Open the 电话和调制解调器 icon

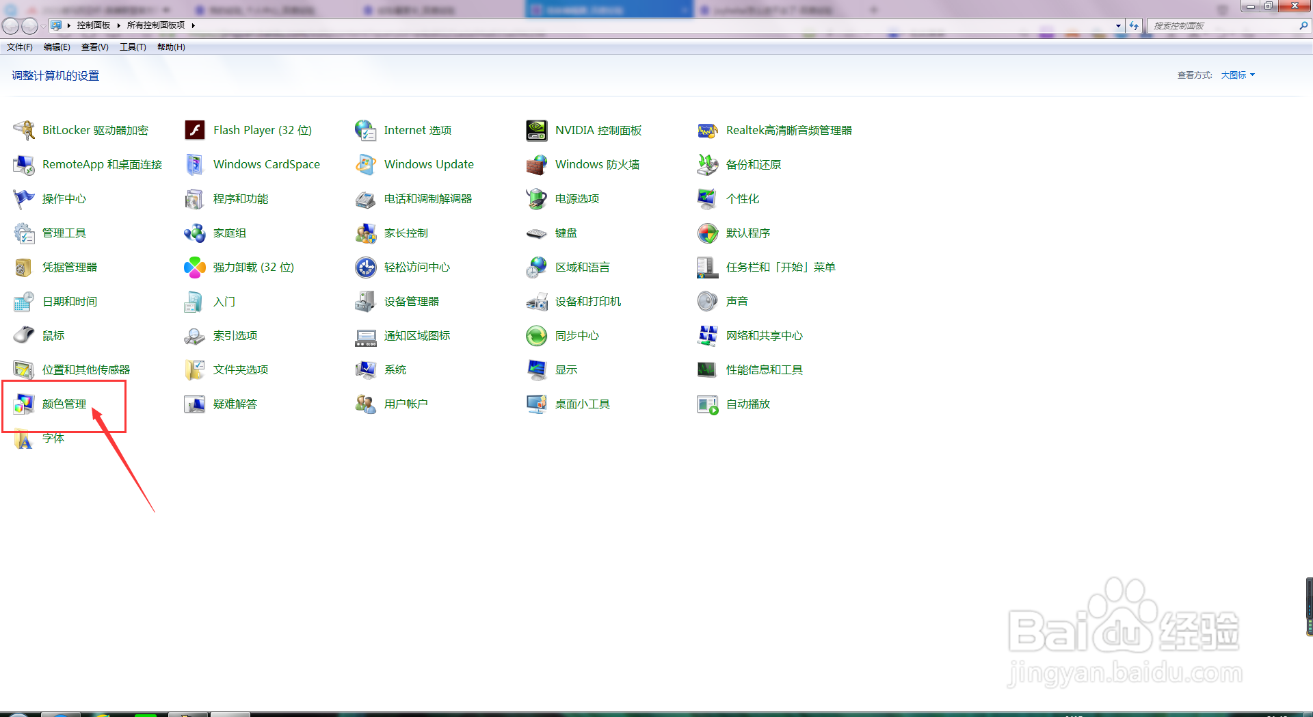[x=366, y=198]
